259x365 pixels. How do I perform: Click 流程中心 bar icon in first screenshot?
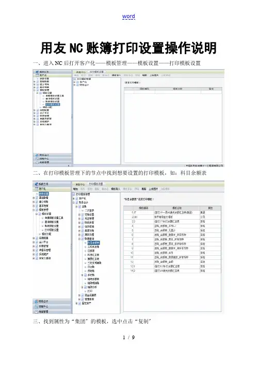pyautogui.click(x=37, y=159)
